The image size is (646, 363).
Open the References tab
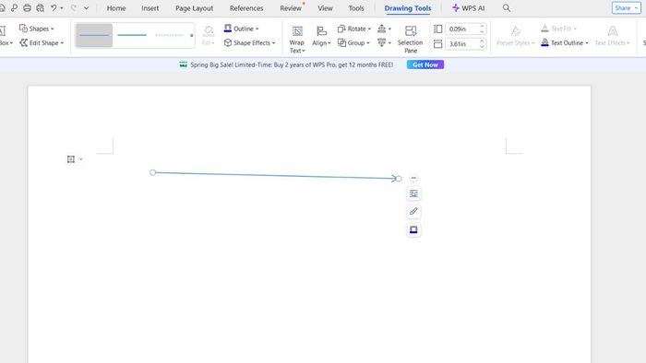coord(246,8)
